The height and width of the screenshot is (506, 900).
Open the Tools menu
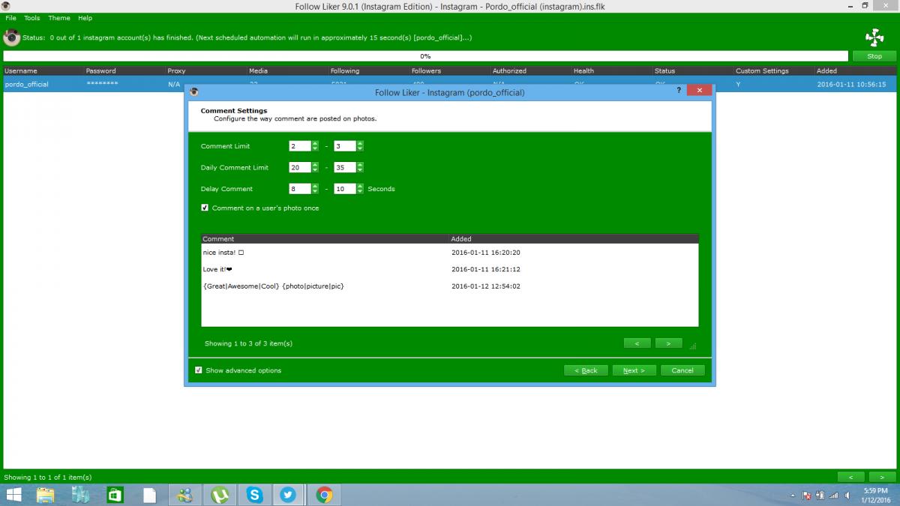point(32,18)
